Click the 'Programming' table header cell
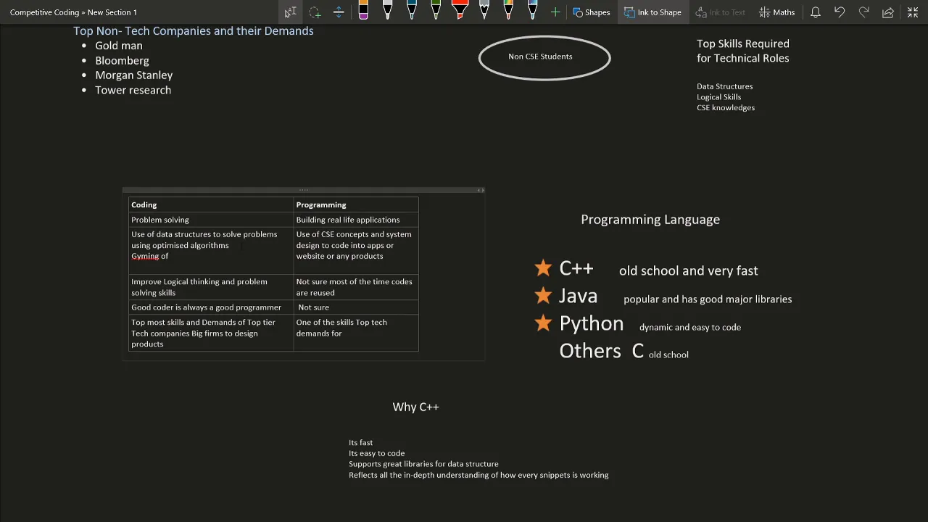 tap(356, 204)
